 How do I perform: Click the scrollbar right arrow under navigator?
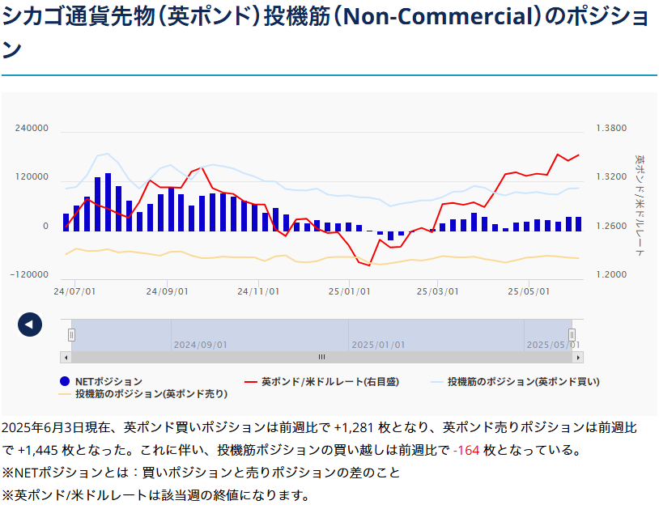[578, 357]
